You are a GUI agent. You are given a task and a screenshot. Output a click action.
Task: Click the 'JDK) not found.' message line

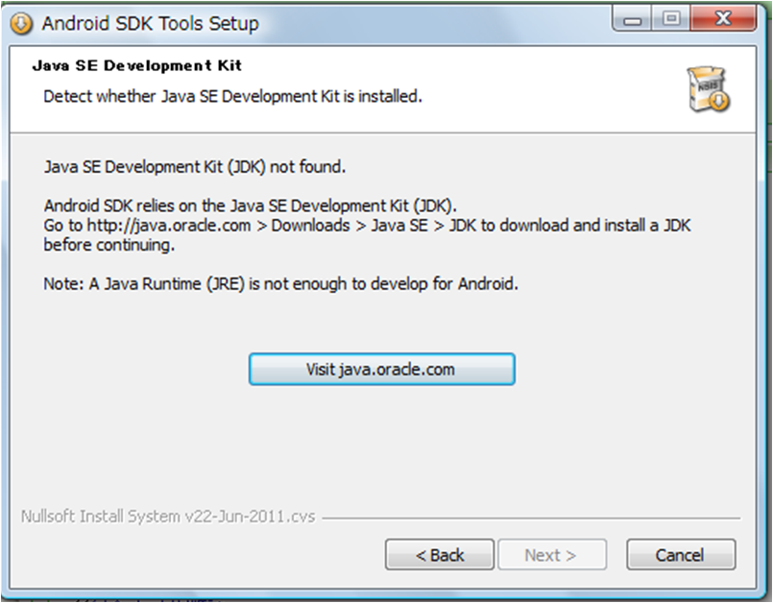pos(195,167)
